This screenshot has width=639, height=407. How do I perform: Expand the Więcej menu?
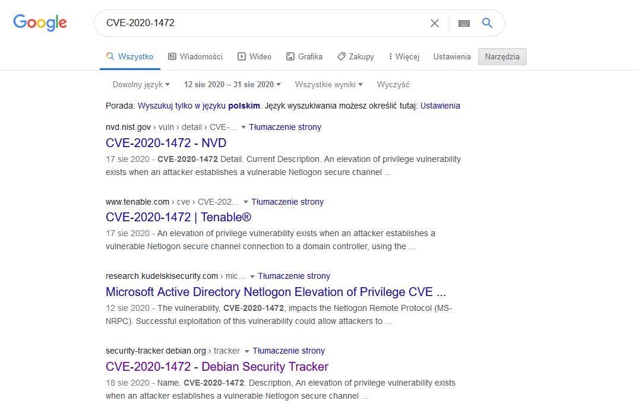point(404,56)
